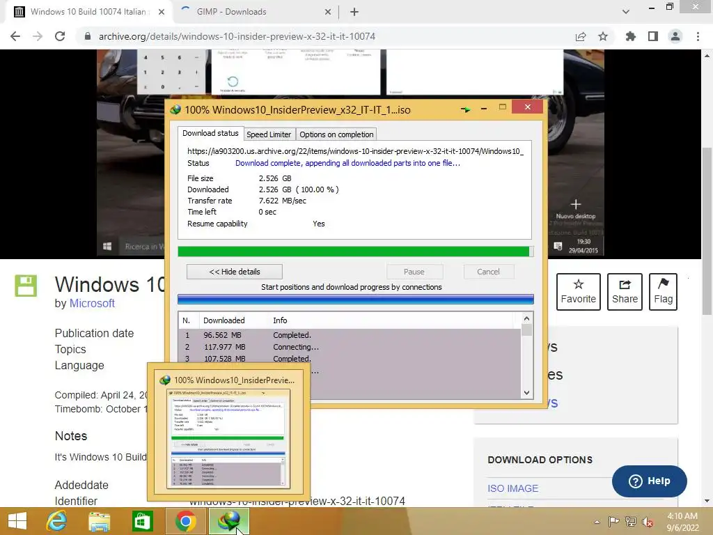Open a new Chrome tab
Screen dimensions: 713x535
(354, 12)
